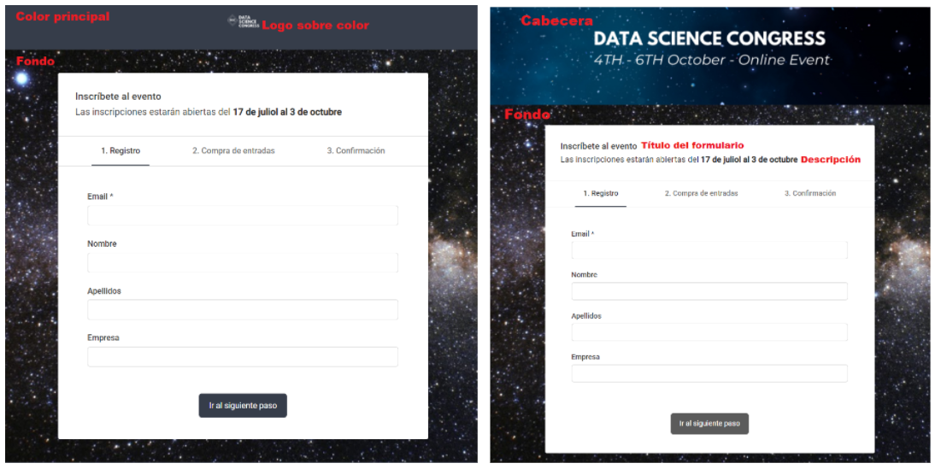Click the Empresa field in right form

(709, 373)
